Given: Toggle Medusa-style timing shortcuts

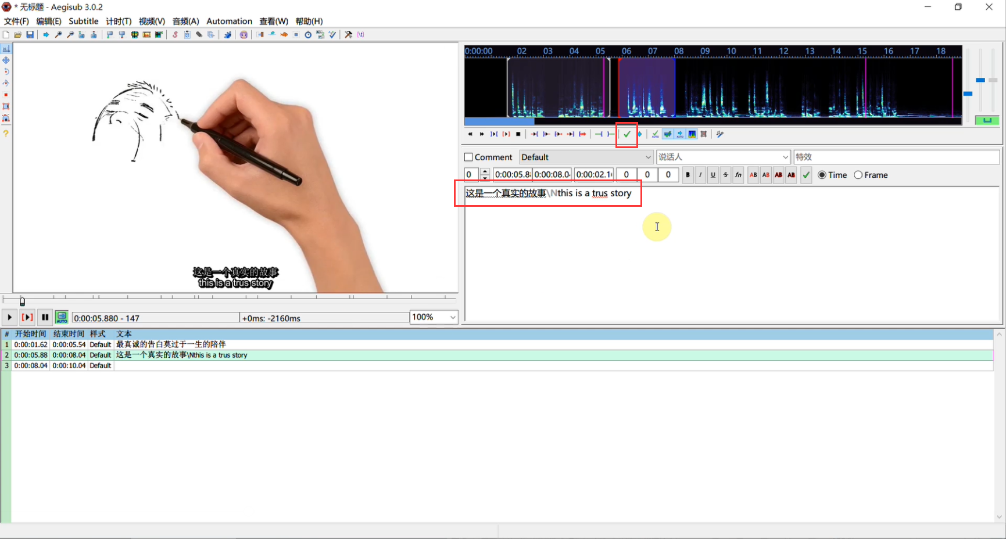Looking at the screenshot, I should (x=704, y=134).
